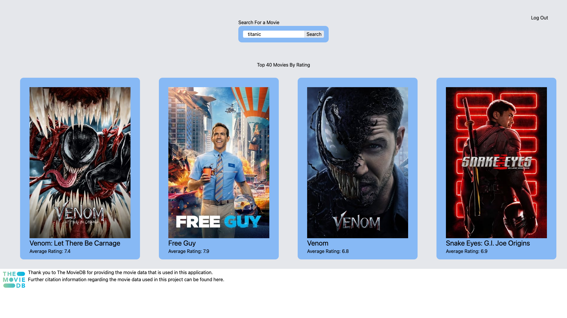This screenshot has height=318, width=567.
Task: Click Venom's Average Rating 6.8 text
Action: (328, 251)
